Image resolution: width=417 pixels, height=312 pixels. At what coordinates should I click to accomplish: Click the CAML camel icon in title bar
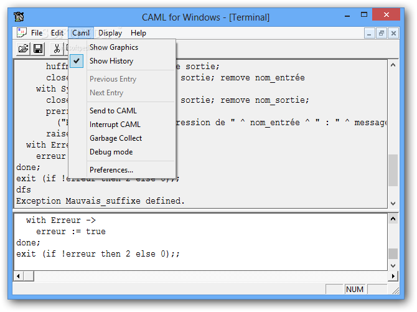[19, 17]
